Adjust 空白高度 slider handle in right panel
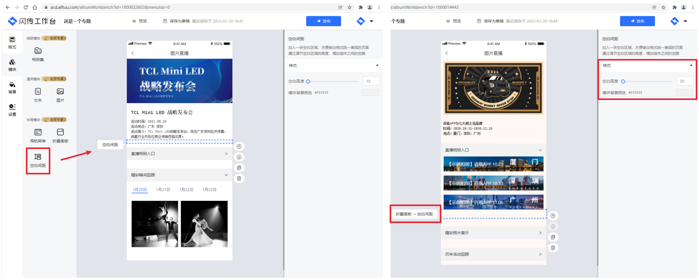Image resolution: width=699 pixels, height=280 pixels. (623, 81)
